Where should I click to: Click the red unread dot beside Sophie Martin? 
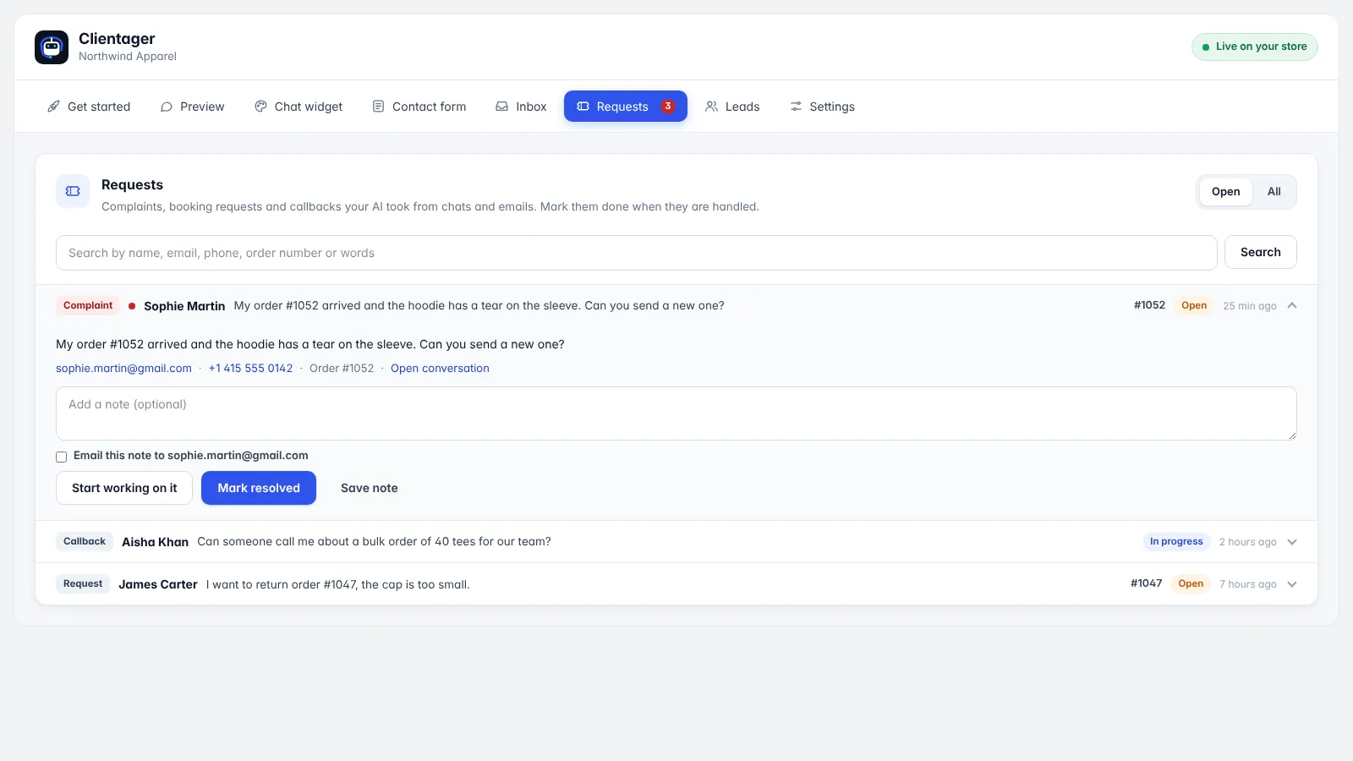pyautogui.click(x=132, y=306)
